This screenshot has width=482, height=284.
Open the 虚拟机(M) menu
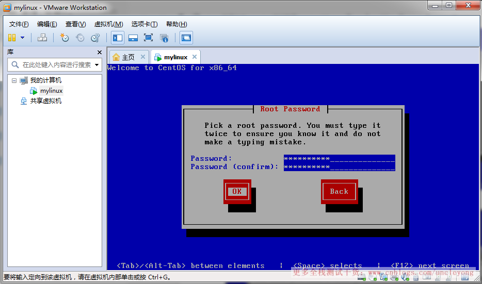tap(108, 24)
